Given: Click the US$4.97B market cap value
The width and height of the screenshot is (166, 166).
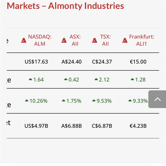Looking at the screenshot, I should (x=36, y=126).
